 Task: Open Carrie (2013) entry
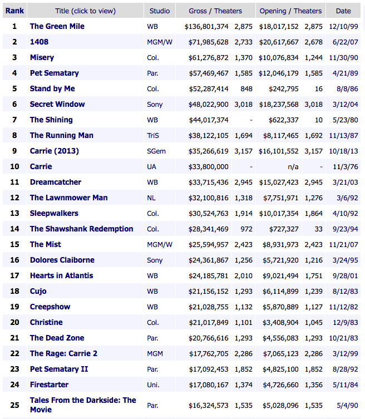pyautogui.click(x=54, y=151)
